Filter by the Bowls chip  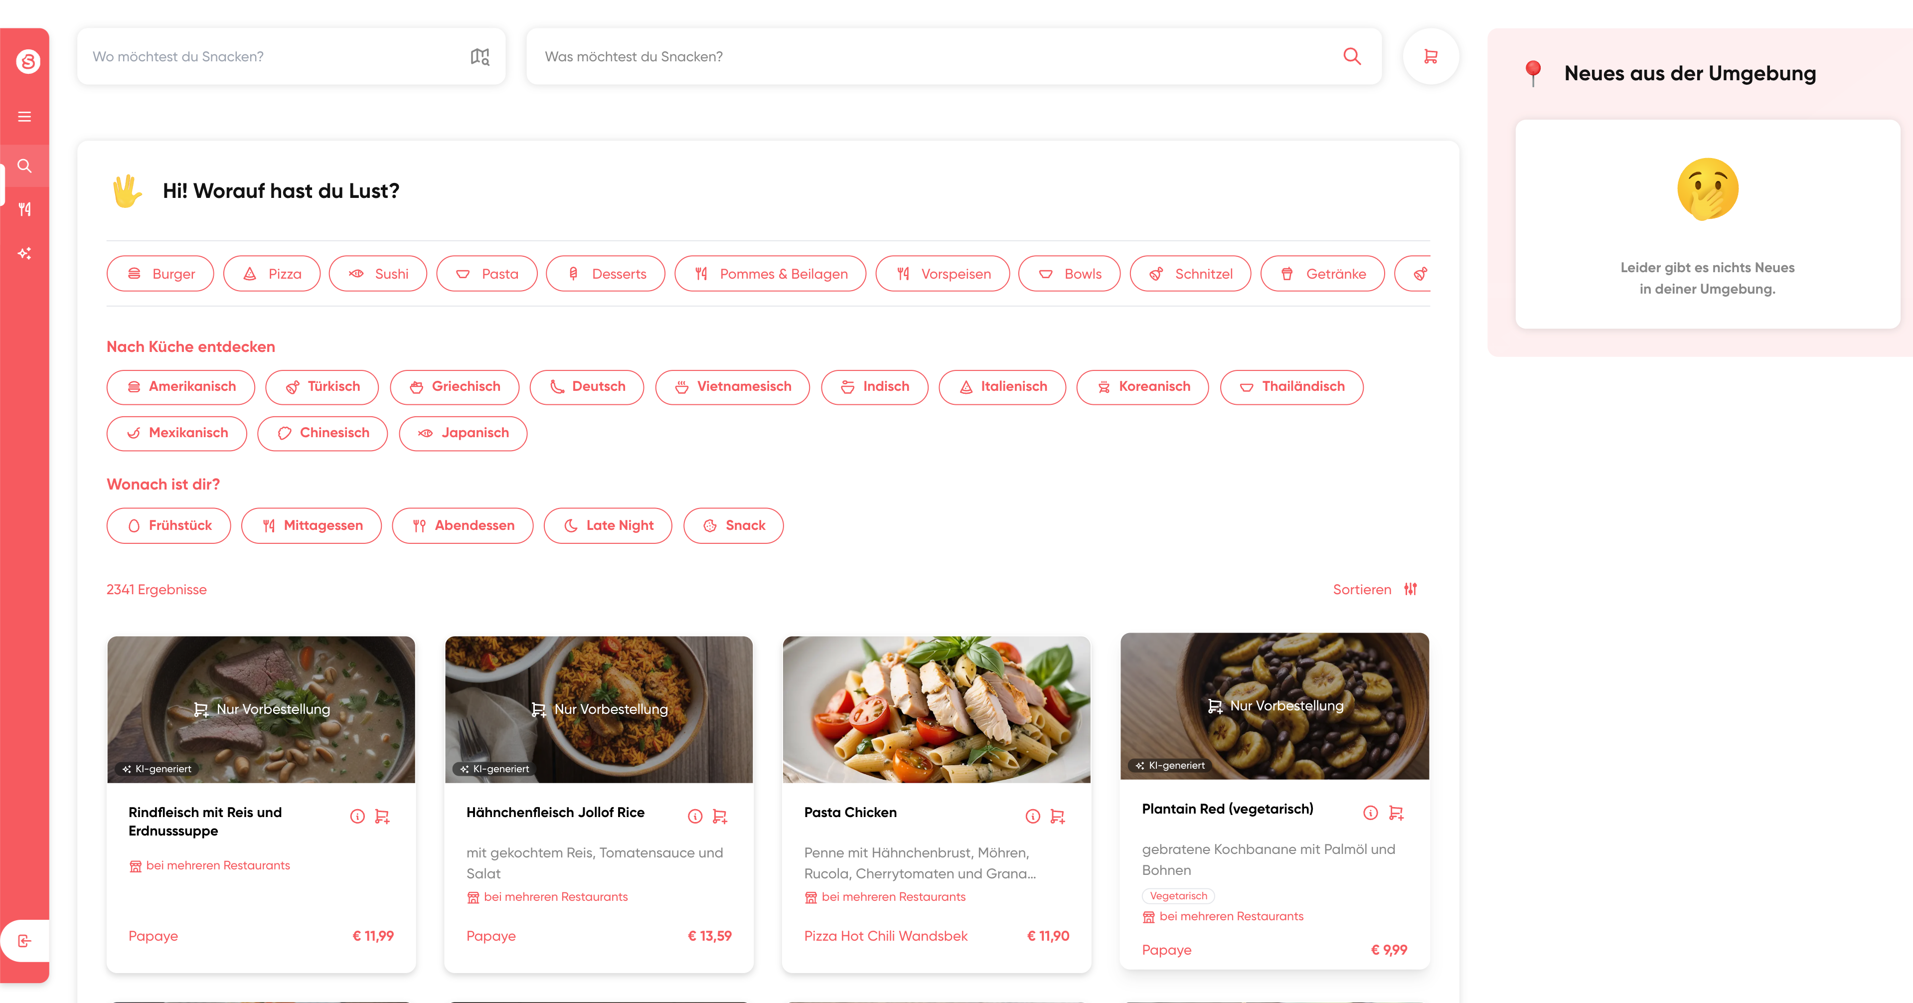tap(1069, 274)
